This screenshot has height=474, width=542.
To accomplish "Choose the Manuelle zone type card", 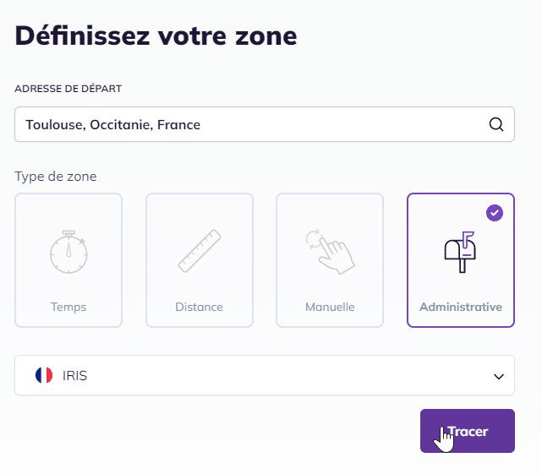I will (x=330, y=260).
